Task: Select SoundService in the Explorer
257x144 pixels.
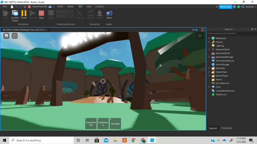Action: click(x=222, y=83)
